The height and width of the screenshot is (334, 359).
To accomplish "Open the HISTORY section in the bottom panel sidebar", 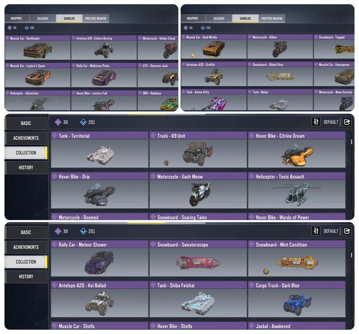I will [26, 276].
